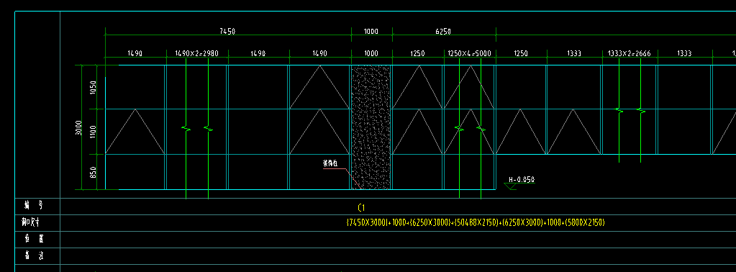
Task: Click the 1000 dimension beside 7450
Action: click(x=371, y=31)
